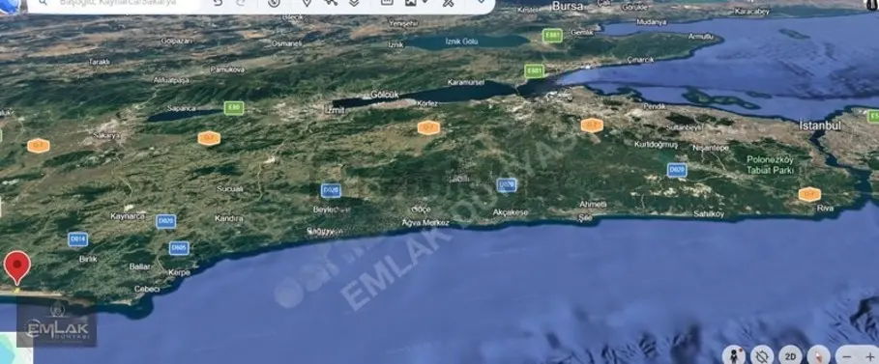Click the Pamukova place label
Viewport: 879px width, 364px height.
click(x=227, y=70)
